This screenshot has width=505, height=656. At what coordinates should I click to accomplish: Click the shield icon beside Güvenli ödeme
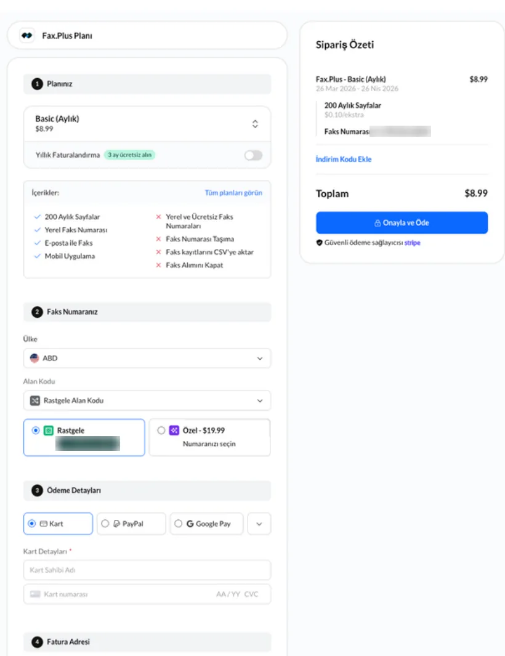click(x=319, y=243)
